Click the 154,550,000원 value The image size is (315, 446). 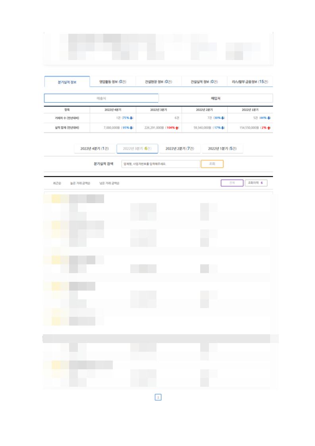click(x=249, y=128)
